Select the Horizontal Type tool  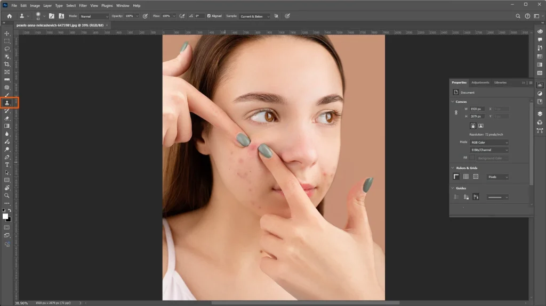(6, 165)
